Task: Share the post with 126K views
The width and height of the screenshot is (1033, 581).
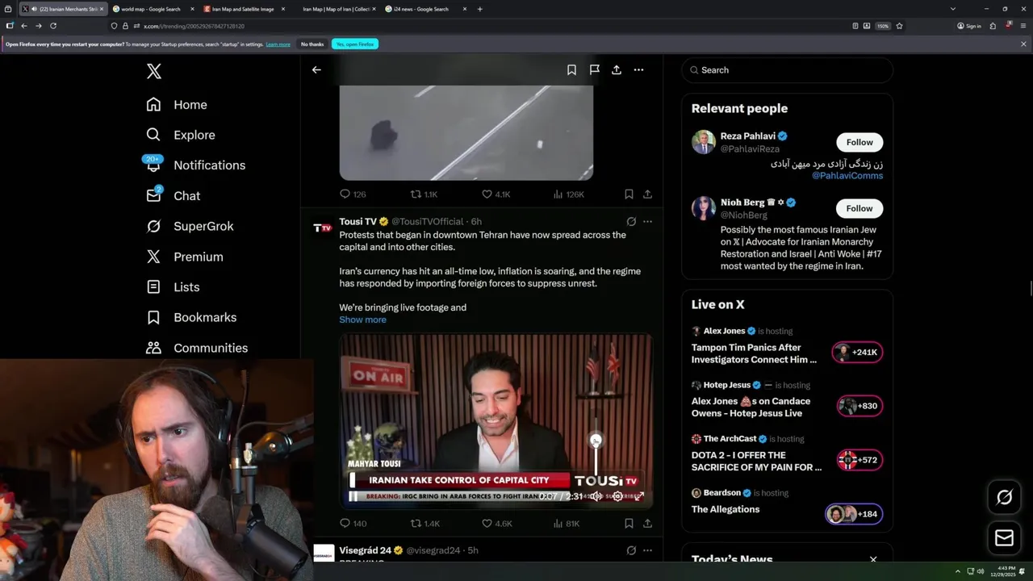Action: (647, 194)
